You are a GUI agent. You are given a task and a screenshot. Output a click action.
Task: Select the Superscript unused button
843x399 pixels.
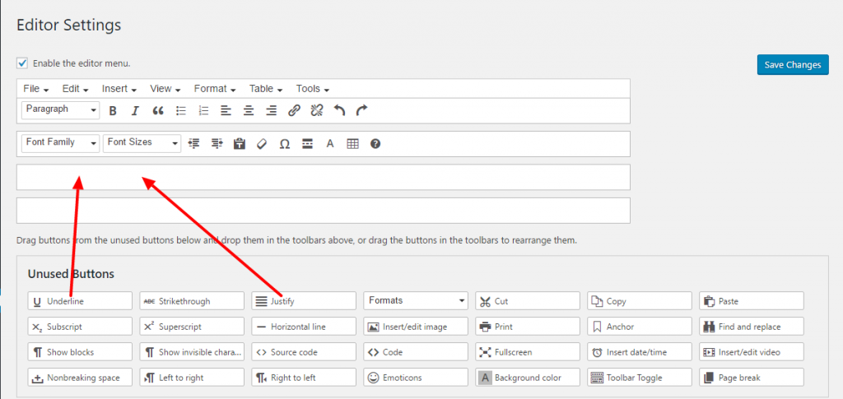coord(191,326)
